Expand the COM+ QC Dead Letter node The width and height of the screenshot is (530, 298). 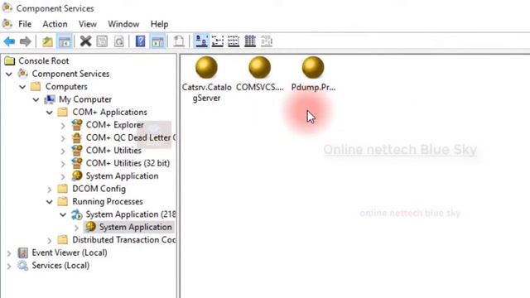pyautogui.click(x=63, y=138)
